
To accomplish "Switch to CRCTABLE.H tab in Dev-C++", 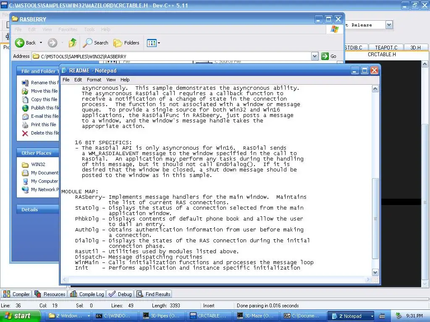I will click(x=382, y=55).
